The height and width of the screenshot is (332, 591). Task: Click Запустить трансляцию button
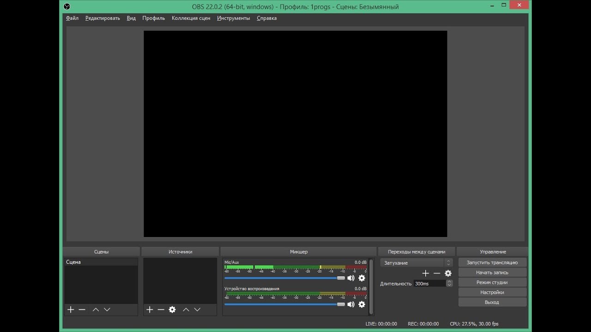(492, 262)
